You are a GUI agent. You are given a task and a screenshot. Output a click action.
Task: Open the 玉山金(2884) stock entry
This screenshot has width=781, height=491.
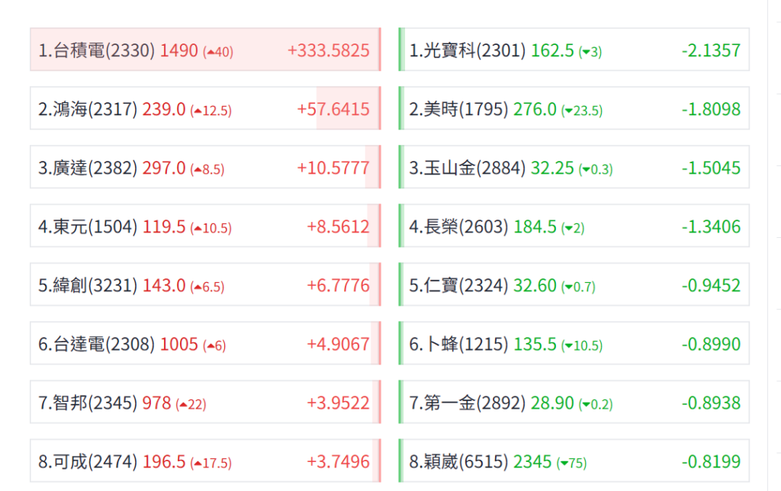coord(468,168)
